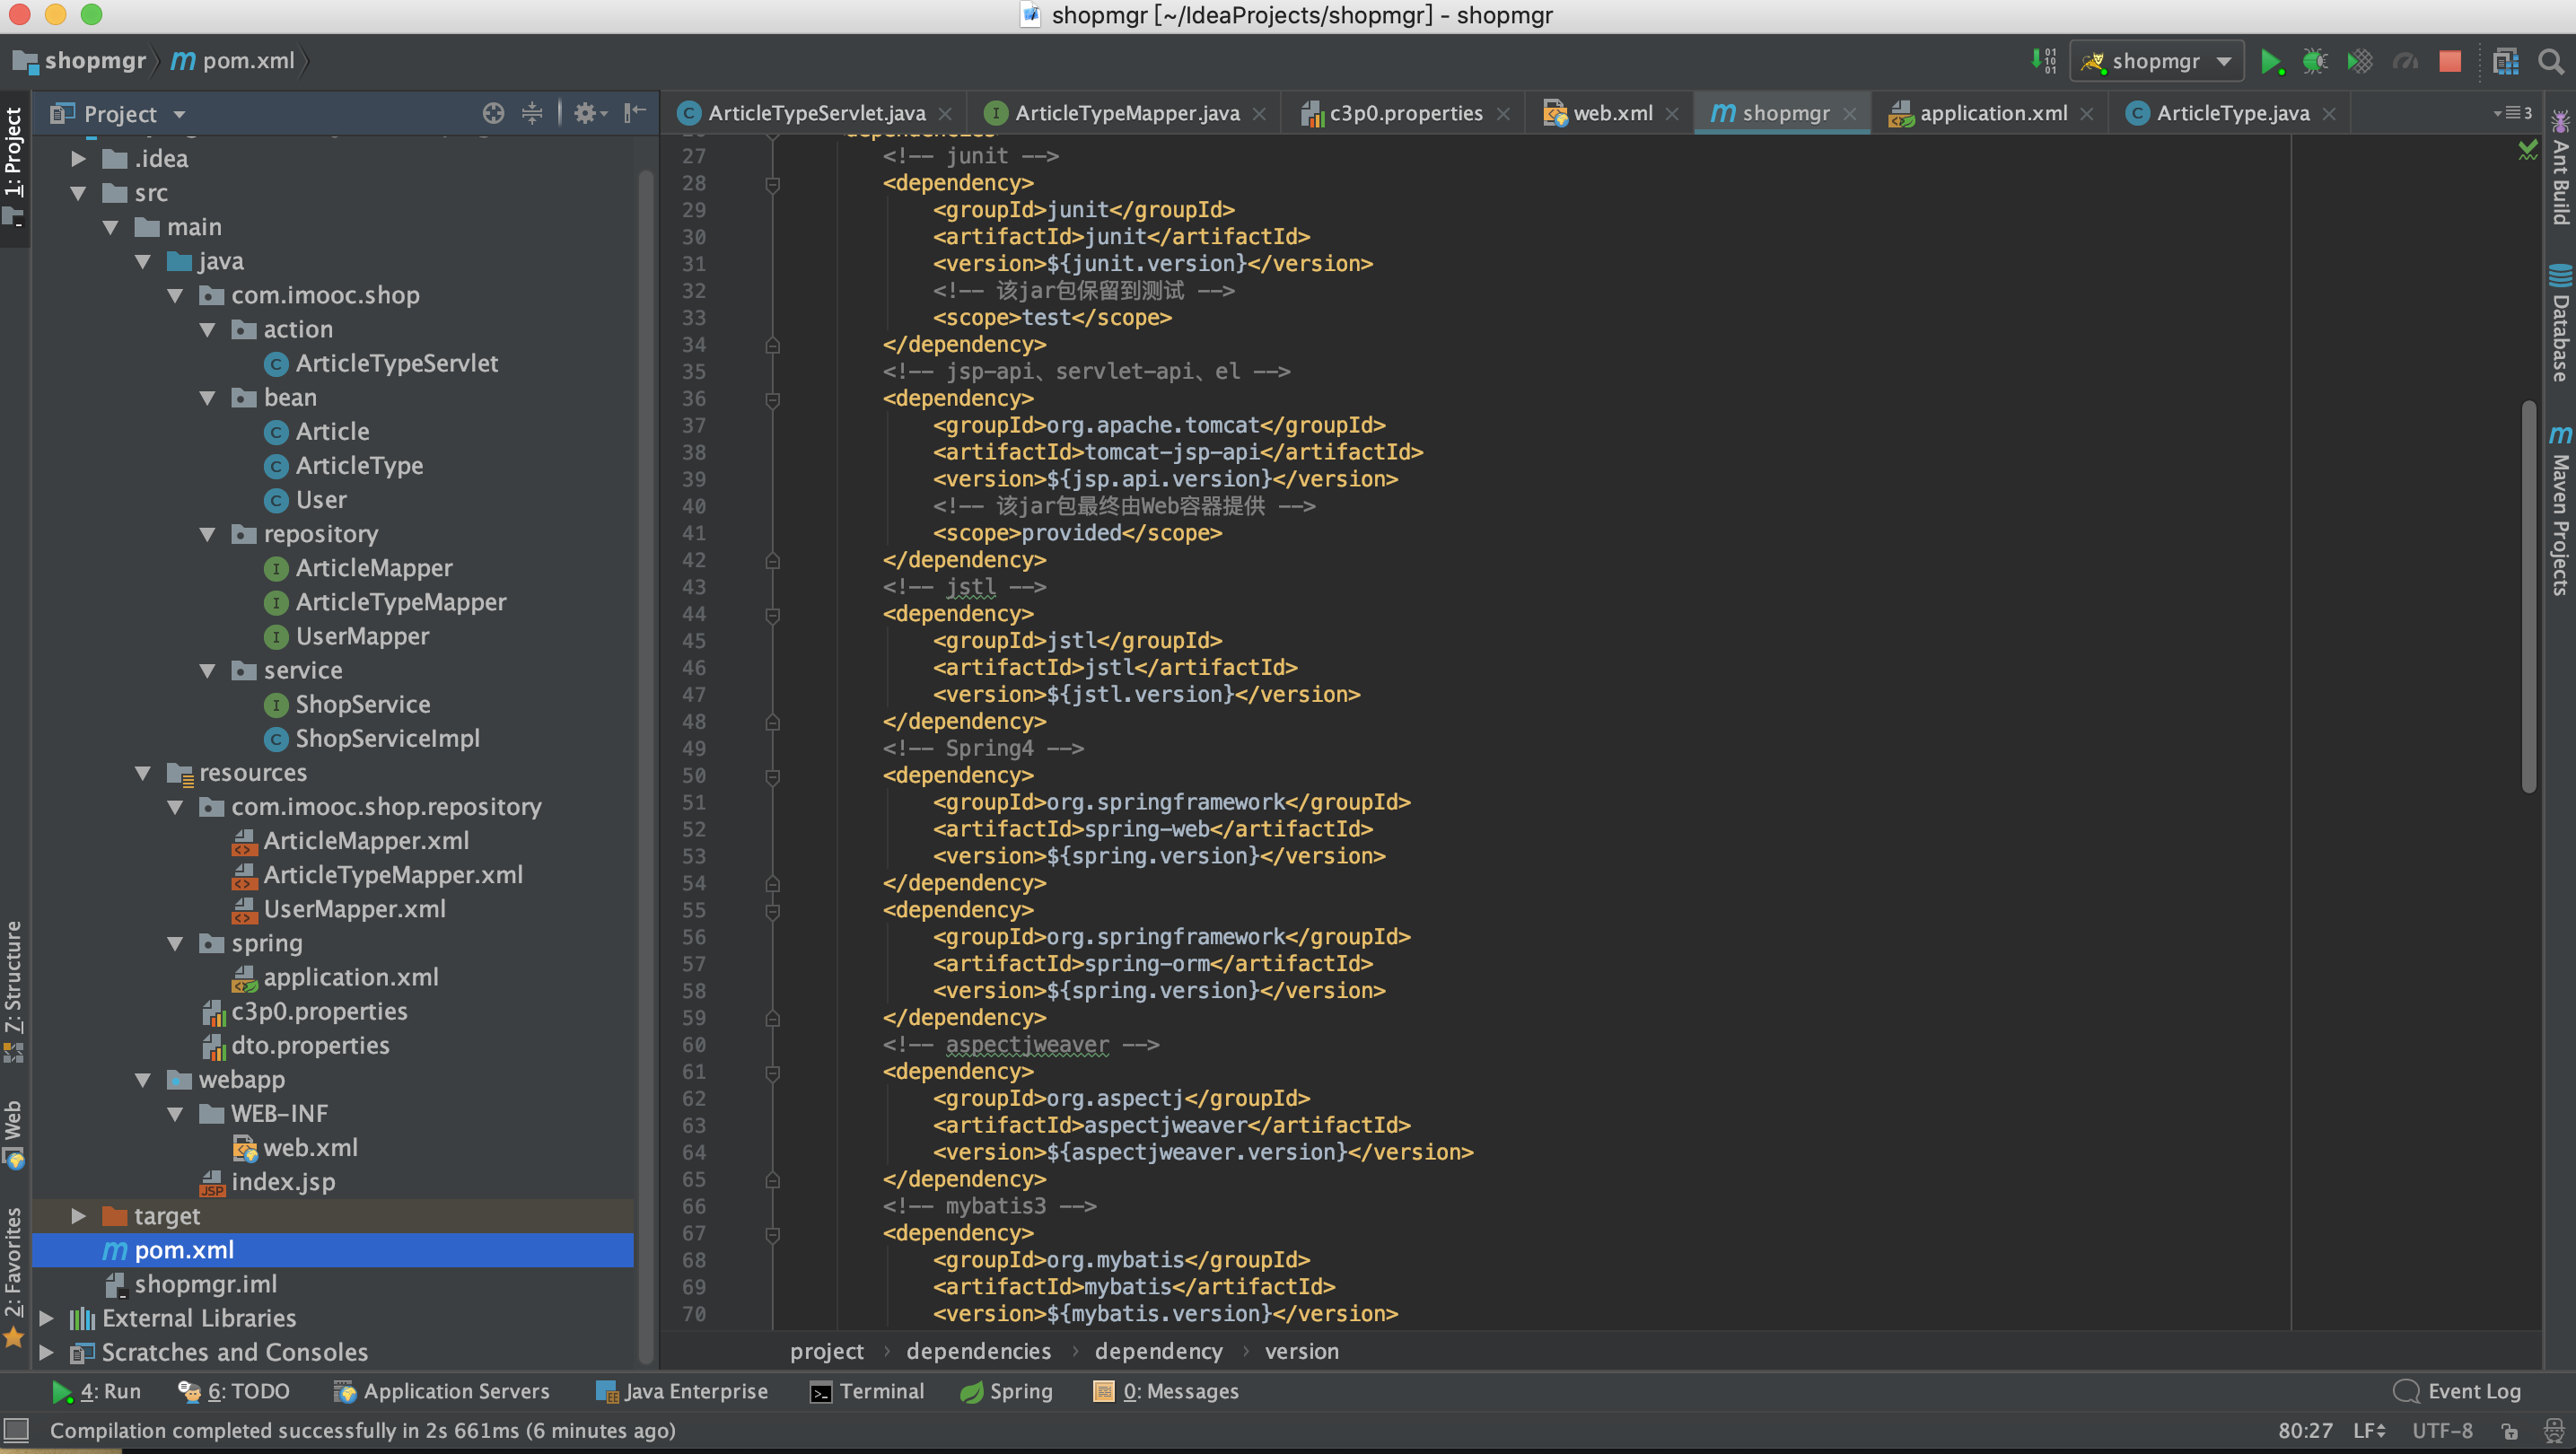This screenshot has width=2576, height=1454.
Task: Fold the dependency block at line 28
Action: coord(772,184)
